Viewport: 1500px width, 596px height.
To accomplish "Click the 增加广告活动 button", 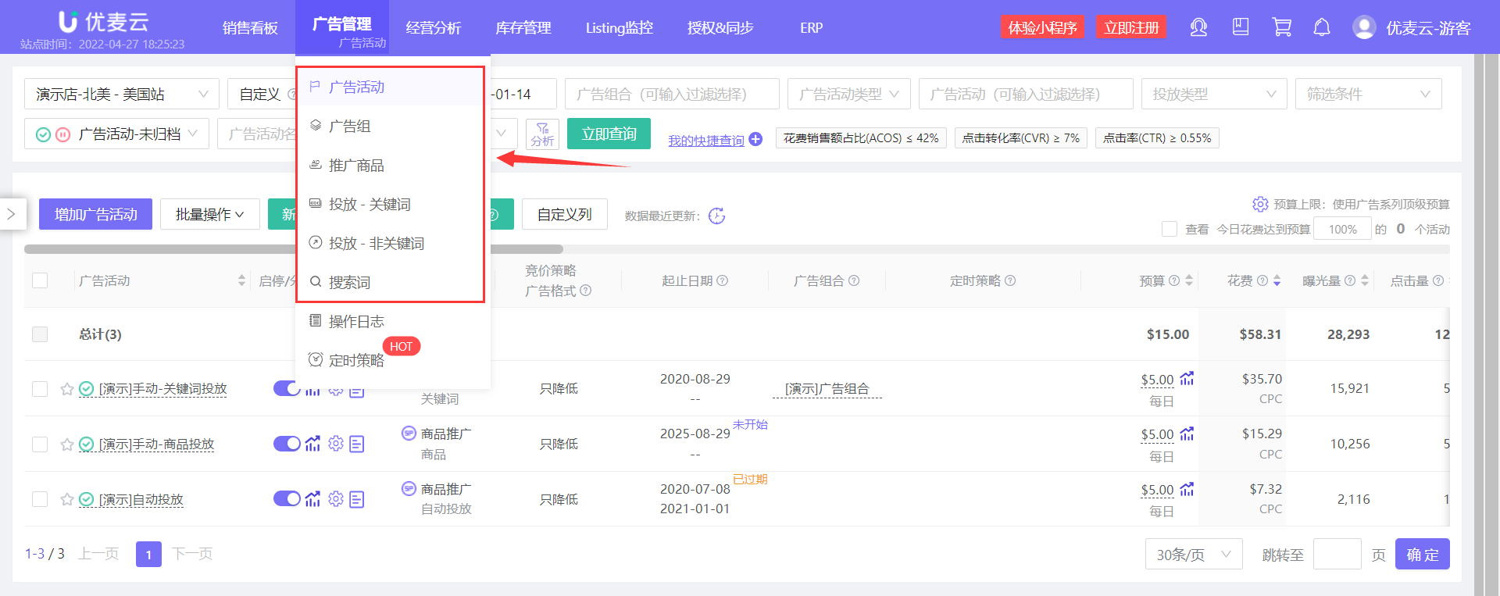I will coord(95,214).
